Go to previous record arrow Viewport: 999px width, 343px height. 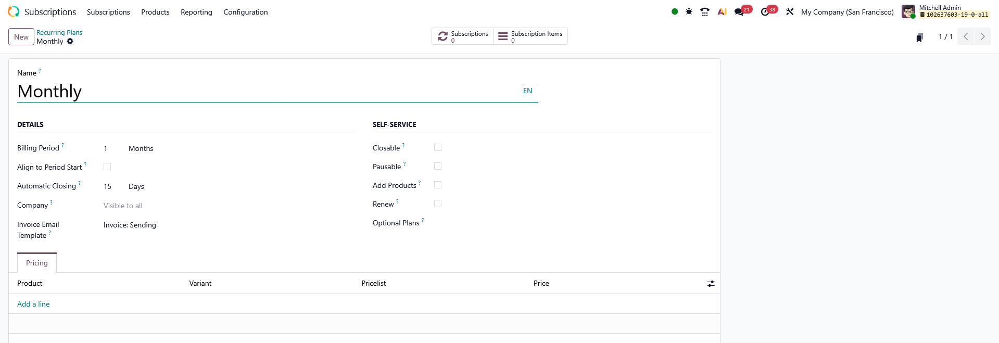coord(966,36)
